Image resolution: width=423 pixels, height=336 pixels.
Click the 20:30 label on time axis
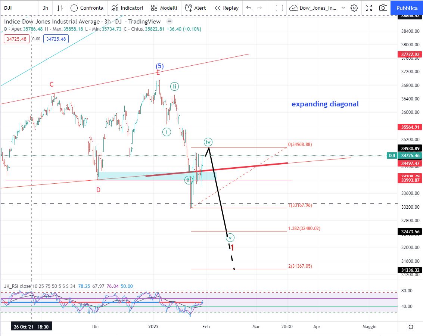pyautogui.click(x=287, y=327)
